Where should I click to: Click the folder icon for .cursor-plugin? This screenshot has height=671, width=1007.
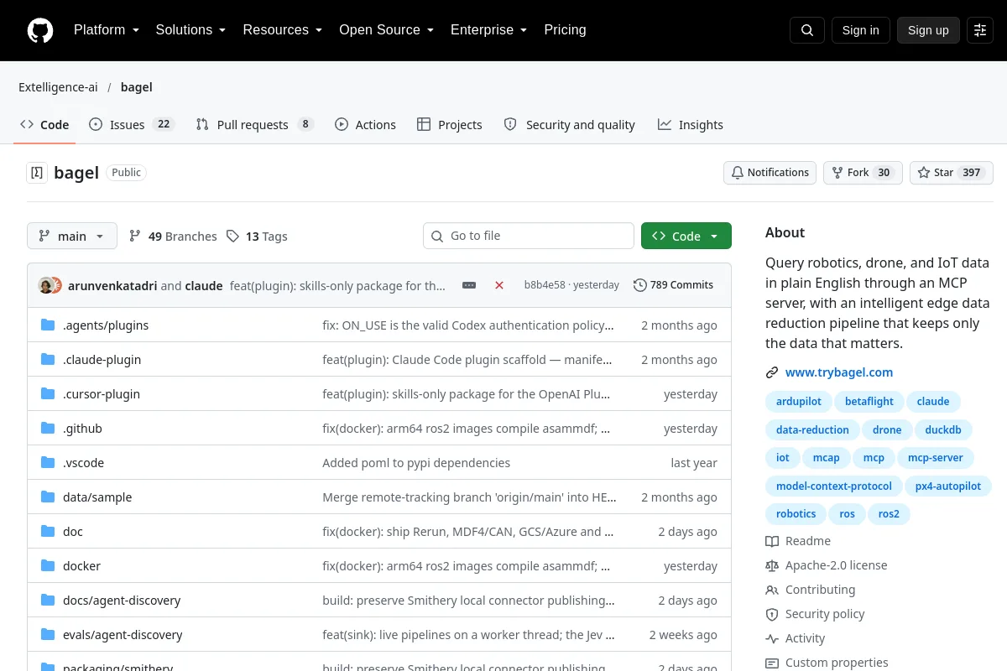48,394
